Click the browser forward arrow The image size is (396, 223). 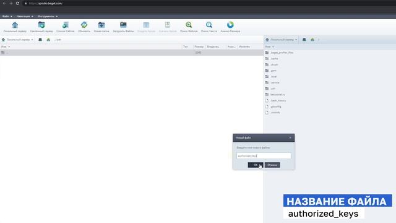click(11, 3)
